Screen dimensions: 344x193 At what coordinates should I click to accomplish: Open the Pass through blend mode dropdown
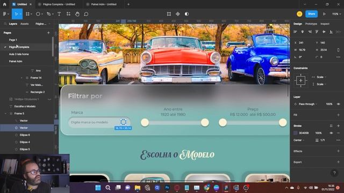pyautogui.click(x=308, y=104)
